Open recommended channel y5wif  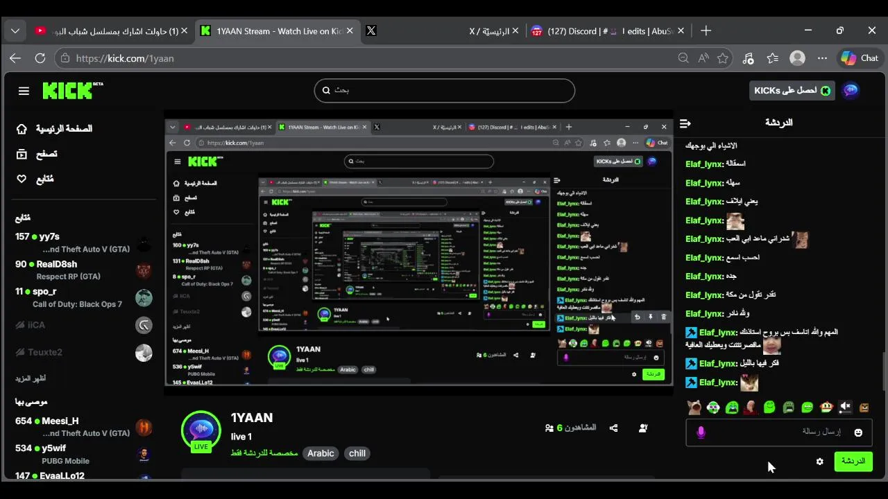pyautogui.click(x=83, y=454)
